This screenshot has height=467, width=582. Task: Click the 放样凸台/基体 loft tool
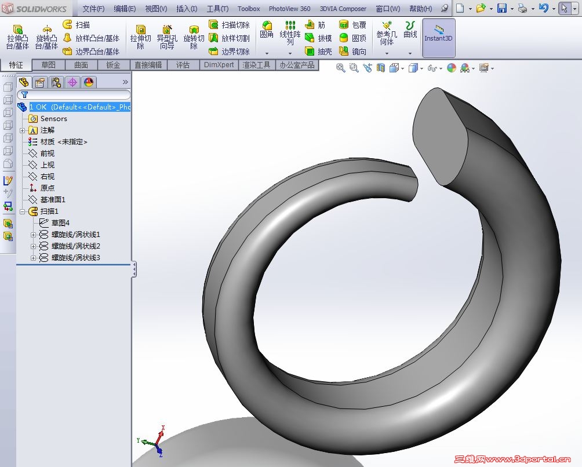(x=91, y=38)
